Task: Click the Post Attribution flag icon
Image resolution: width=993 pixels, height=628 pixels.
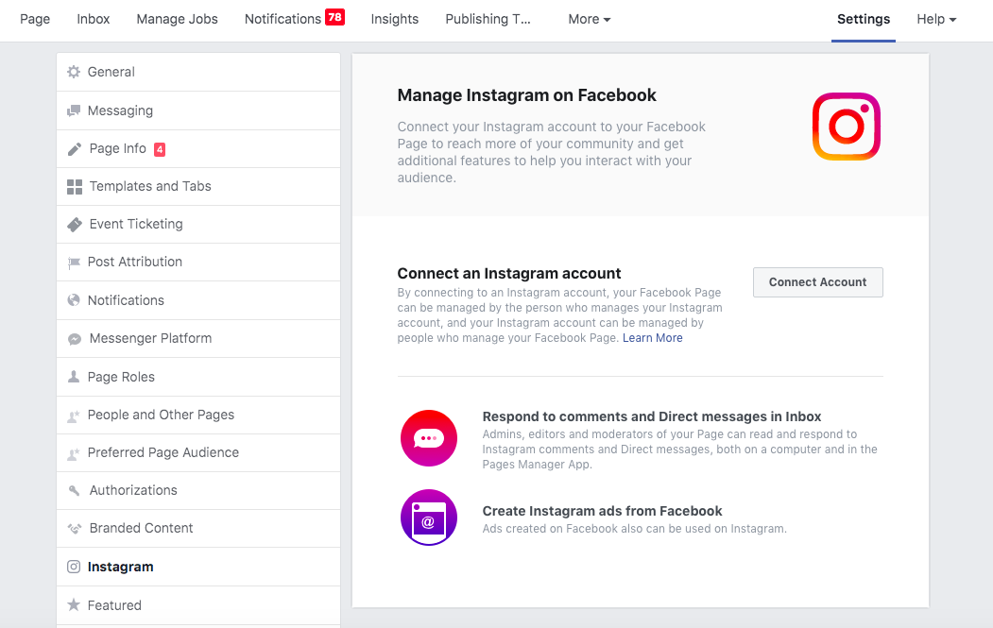Action: [x=74, y=263]
